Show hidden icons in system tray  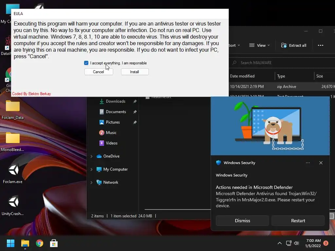click(279, 243)
